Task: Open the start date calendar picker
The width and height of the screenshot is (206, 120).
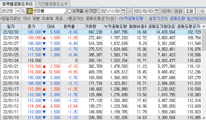Action: point(123,11)
